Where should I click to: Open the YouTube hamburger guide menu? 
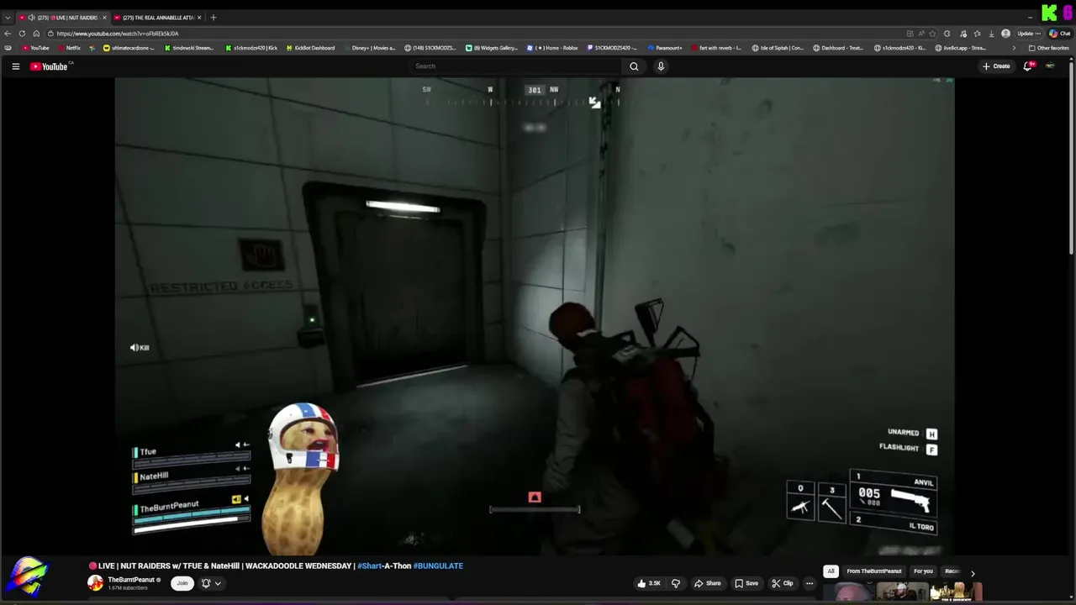(x=15, y=66)
